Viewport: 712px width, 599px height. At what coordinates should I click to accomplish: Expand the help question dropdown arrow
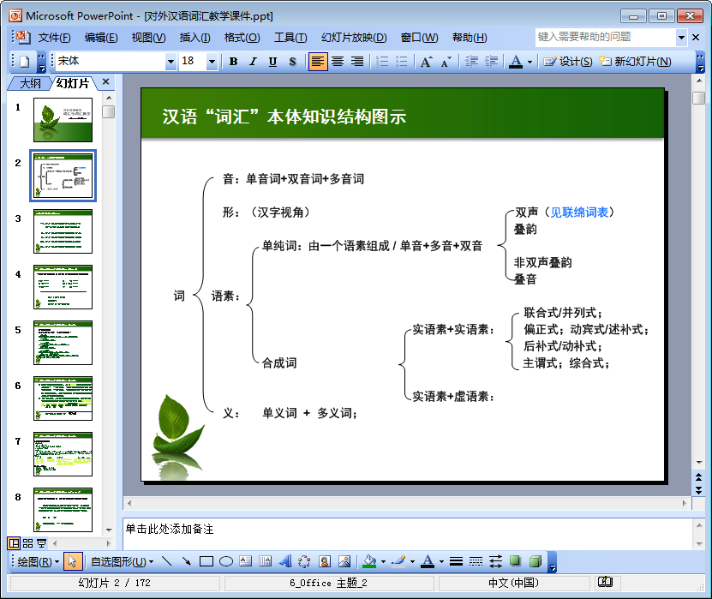tap(681, 37)
